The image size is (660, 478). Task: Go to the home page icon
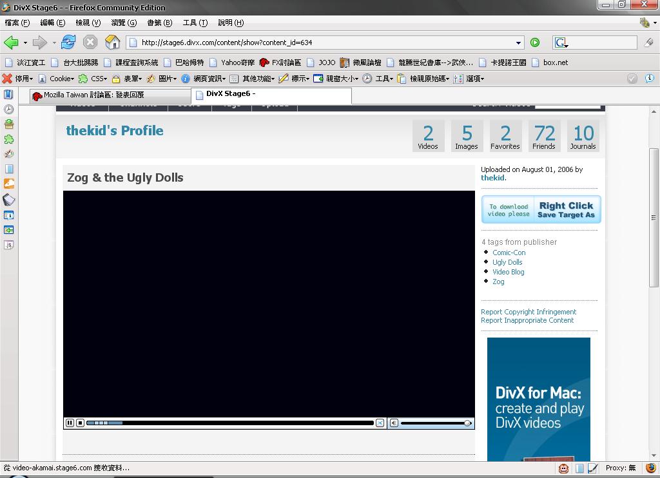pos(113,43)
